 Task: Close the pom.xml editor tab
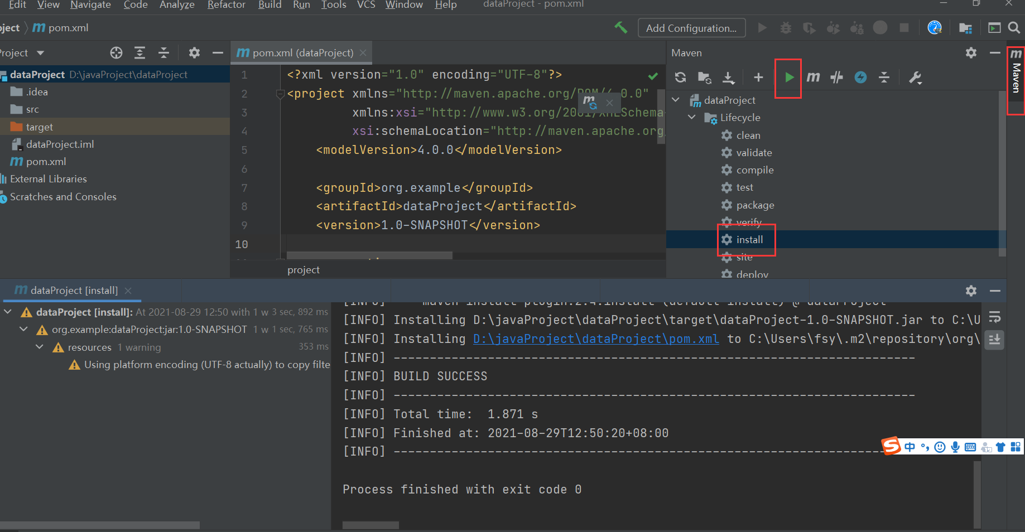coord(363,52)
